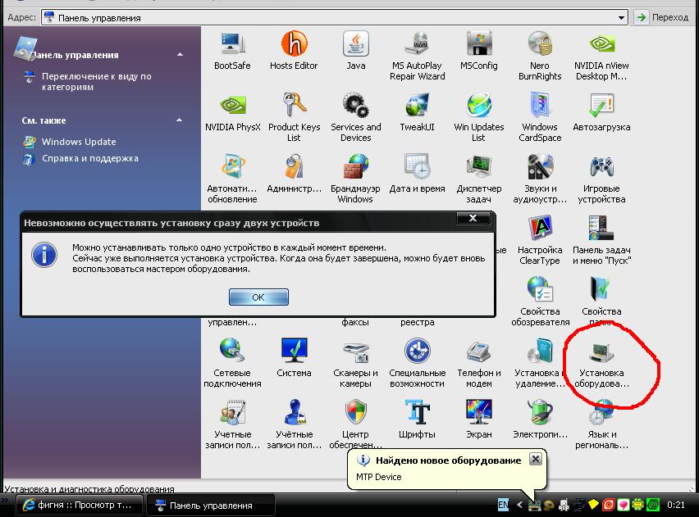Open Windows CardSpace icon
The height and width of the screenshot is (517, 699).
coord(540,117)
